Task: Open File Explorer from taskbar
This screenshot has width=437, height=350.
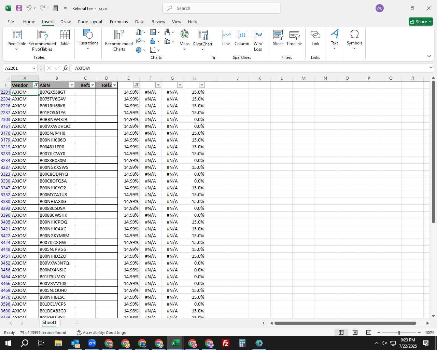Action: tap(58, 343)
